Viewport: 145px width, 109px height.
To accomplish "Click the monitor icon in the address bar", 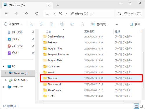I will (x=48, y=14).
